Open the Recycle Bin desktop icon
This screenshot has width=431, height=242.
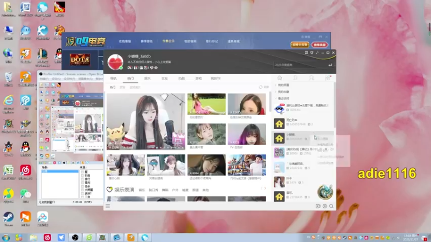(8, 79)
